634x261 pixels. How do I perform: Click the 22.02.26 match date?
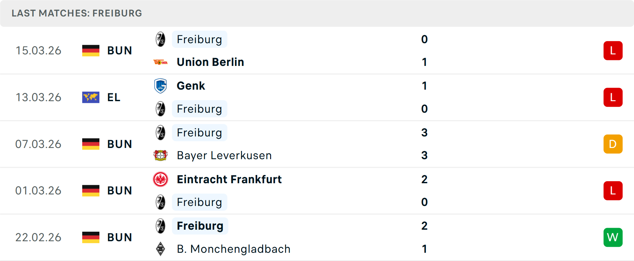38,237
